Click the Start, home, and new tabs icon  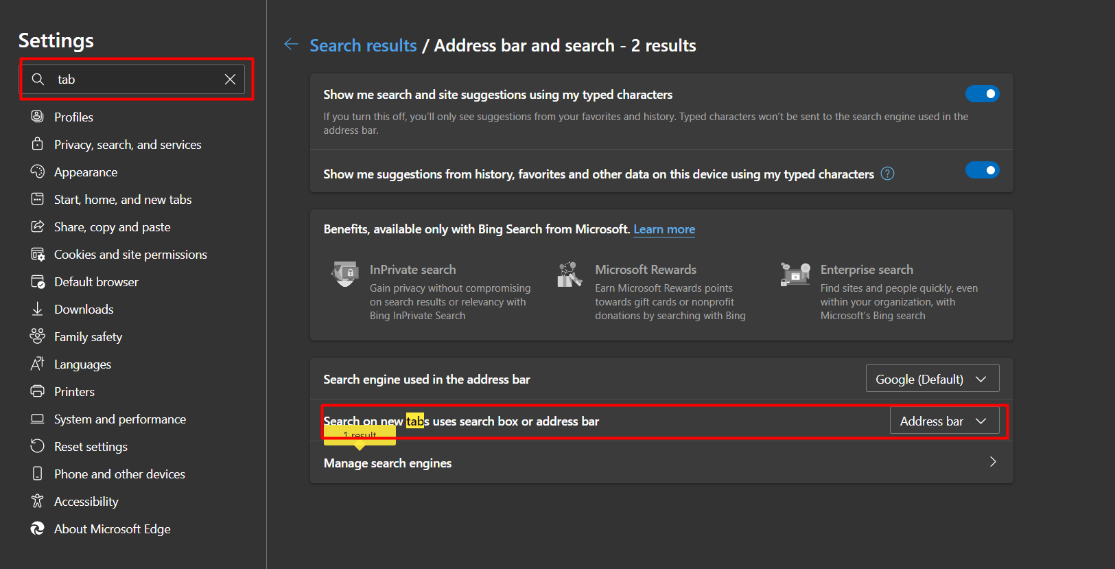coord(38,199)
